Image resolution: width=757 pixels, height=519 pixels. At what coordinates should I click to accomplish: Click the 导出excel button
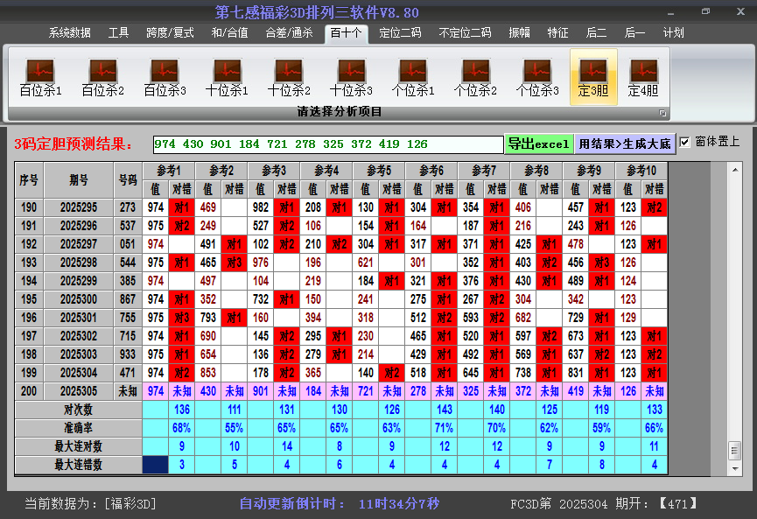click(538, 144)
